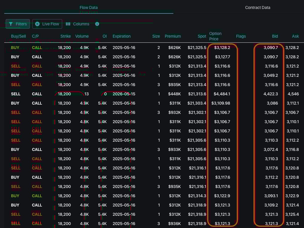Sort by Premium column header
304x228 pixels.
[x=173, y=36]
